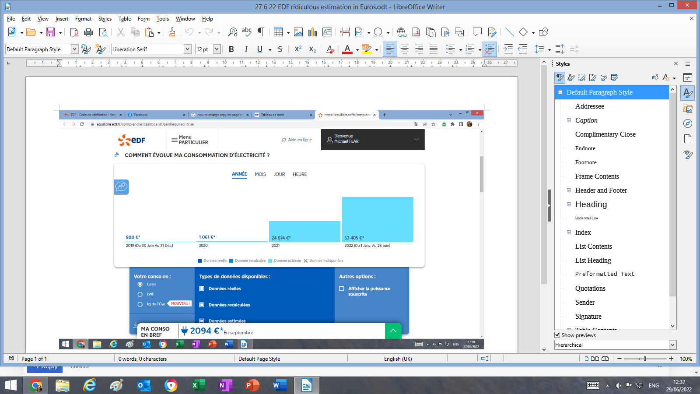Open the sidebar Gallery deck

click(x=688, y=108)
